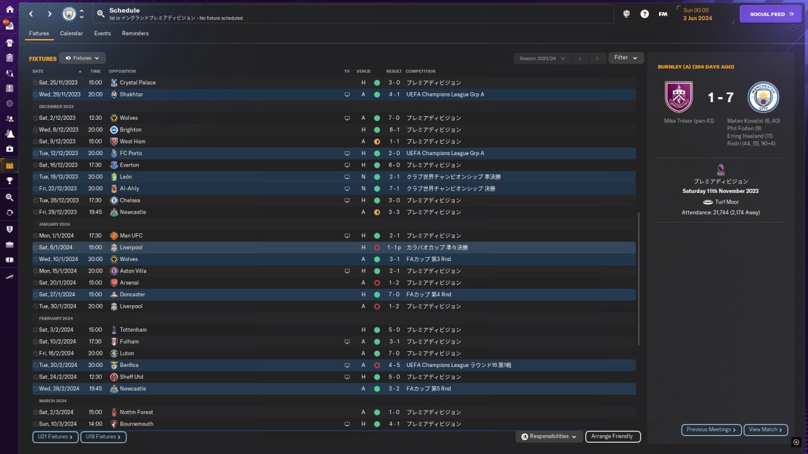Open the Club Vision briefcase icon

(9, 245)
